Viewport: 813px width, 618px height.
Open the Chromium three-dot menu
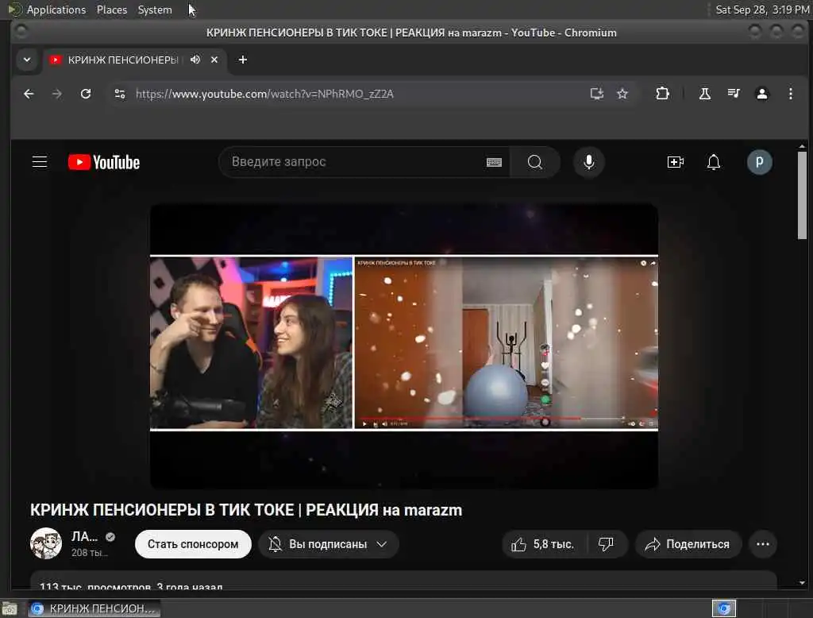790,94
